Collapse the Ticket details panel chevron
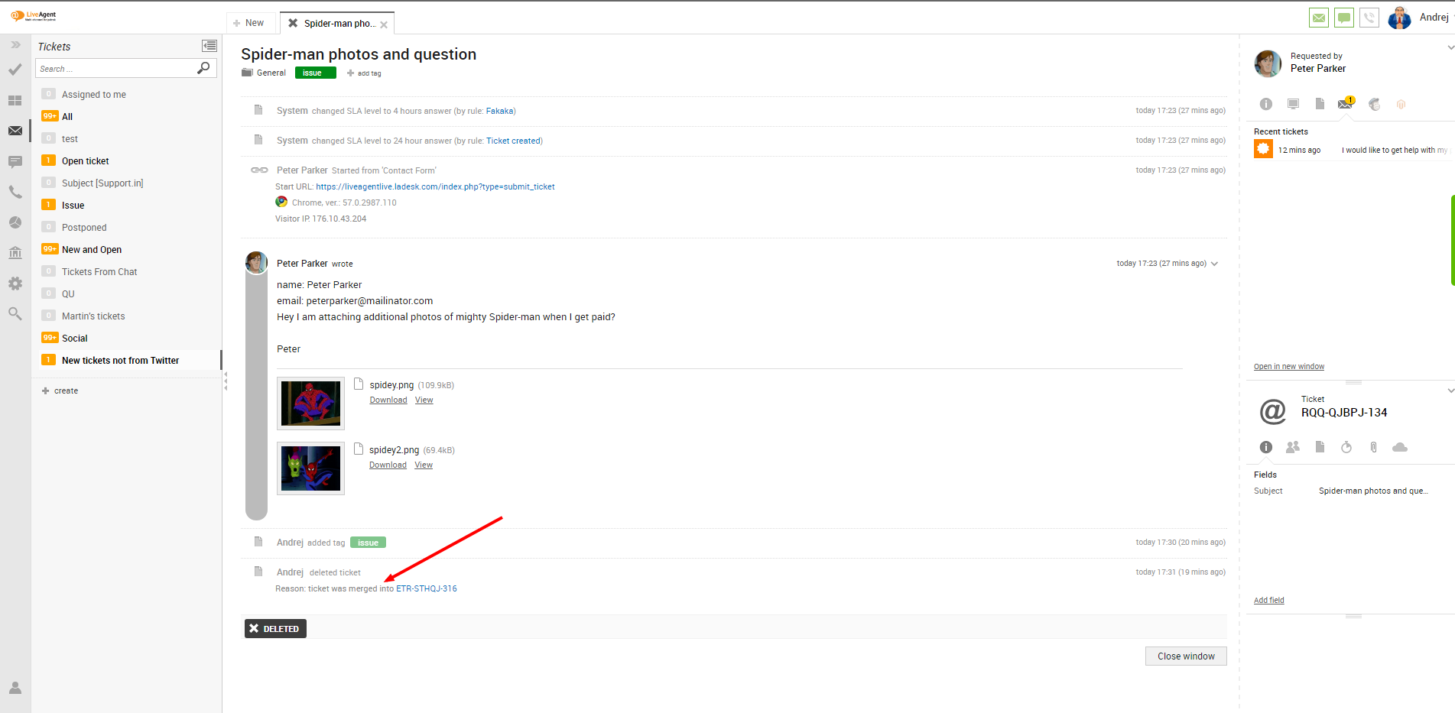 1450,391
